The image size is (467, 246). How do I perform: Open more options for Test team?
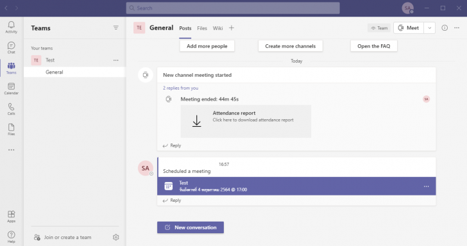[x=116, y=60]
